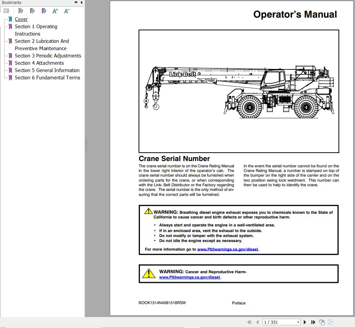Go to the next page arrow
Screen dimensions: 355x328
pos(305,322)
